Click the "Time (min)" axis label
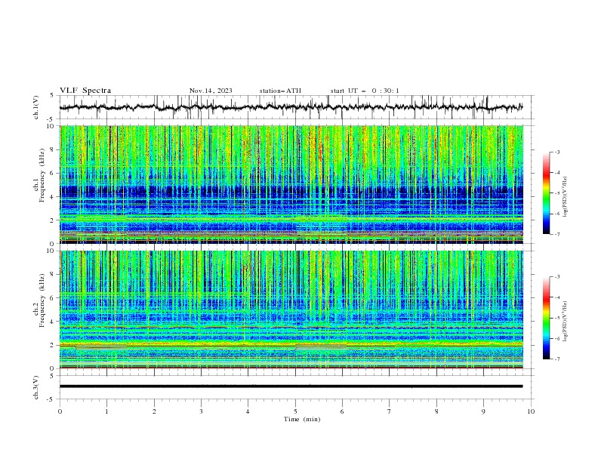The image size is (598, 462). [302, 419]
